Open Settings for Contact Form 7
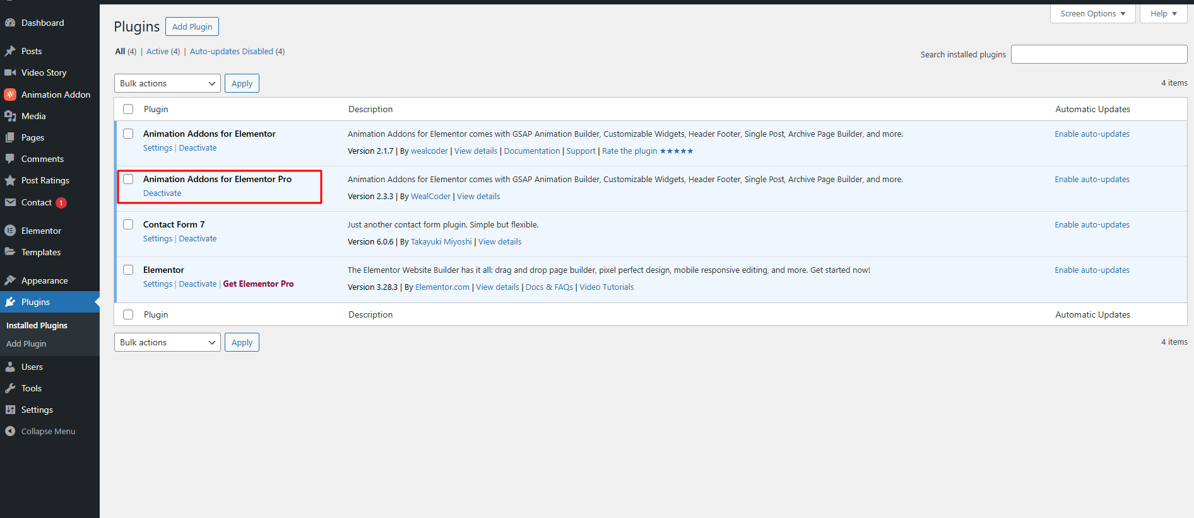Screen dimensions: 1194x518 [x=158, y=239]
